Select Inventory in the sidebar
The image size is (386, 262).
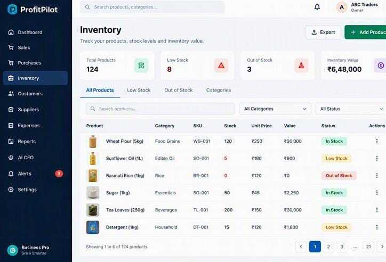[35, 78]
